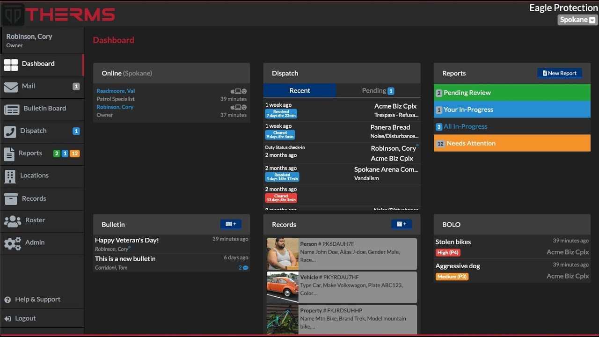The width and height of the screenshot is (599, 337).
Task: Open Pending Review reports bar
Action: tap(512, 93)
